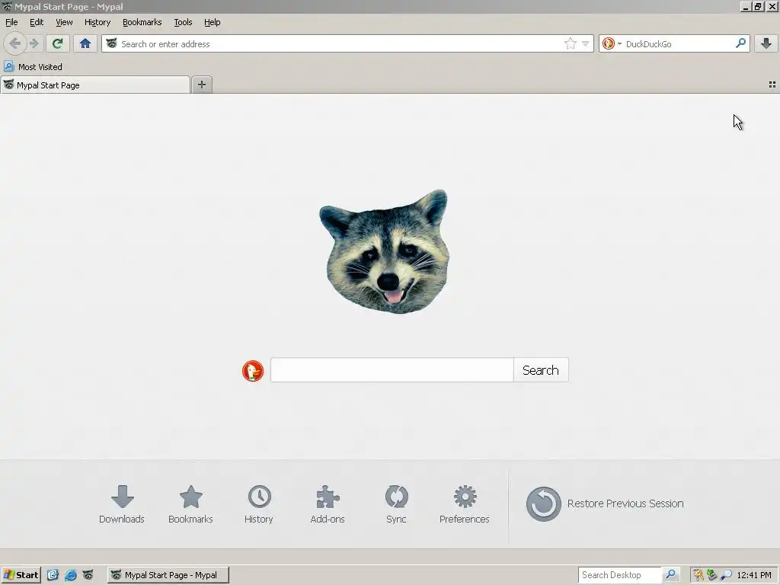Click the DuckDuckGo logo beside the search field
The height and width of the screenshot is (585, 780).
tap(253, 371)
